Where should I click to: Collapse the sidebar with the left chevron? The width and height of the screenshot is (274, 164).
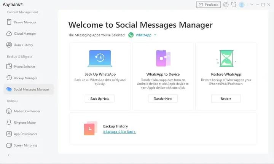tap(9, 155)
